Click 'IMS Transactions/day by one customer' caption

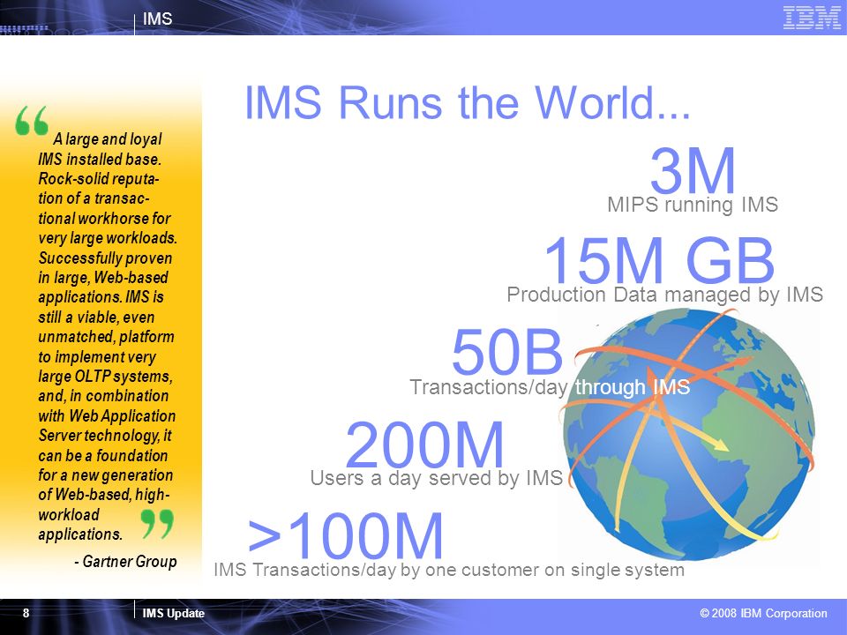click(x=449, y=570)
